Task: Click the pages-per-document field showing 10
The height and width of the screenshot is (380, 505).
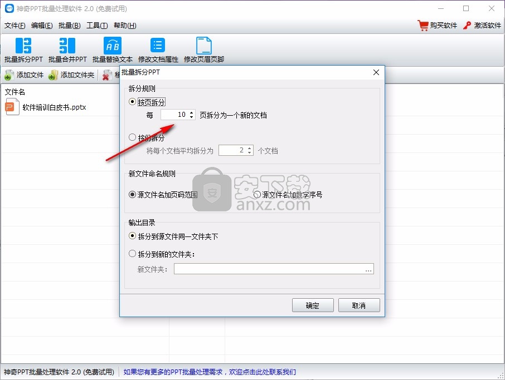Action: pyautogui.click(x=174, y=115)
